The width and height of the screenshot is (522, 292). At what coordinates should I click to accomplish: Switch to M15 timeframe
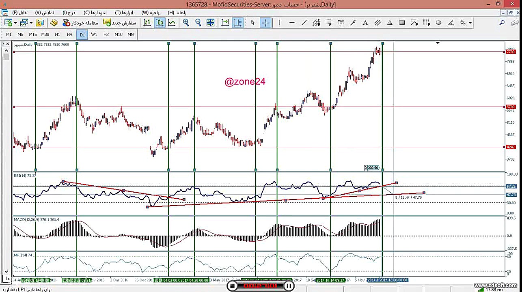coord(32,34)
